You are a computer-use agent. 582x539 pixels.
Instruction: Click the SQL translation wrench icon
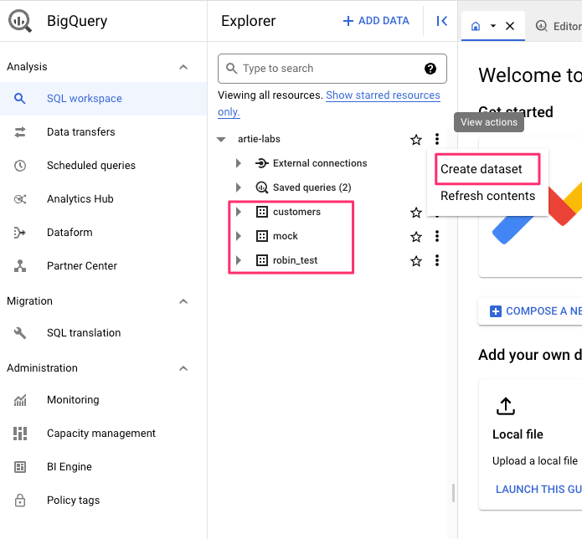[20, 333]
